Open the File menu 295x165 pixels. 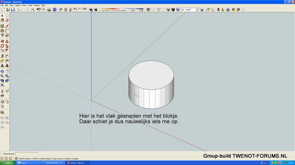tap(2, 5)
